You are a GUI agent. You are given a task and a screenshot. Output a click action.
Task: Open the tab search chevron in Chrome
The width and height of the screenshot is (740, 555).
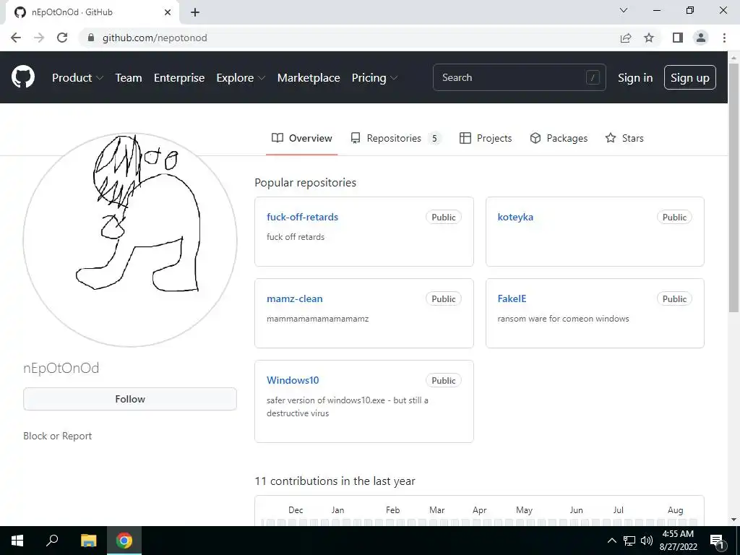point(624,10)
